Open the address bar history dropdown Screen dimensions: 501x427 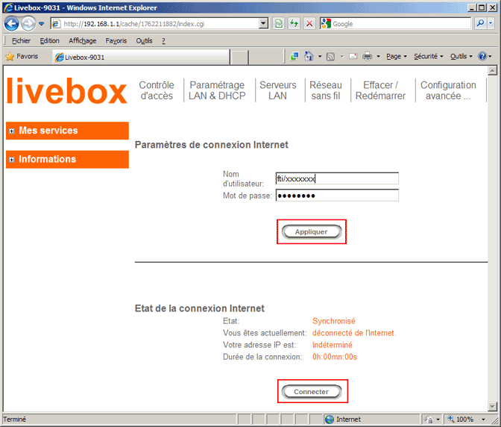[x=263, y=24]
